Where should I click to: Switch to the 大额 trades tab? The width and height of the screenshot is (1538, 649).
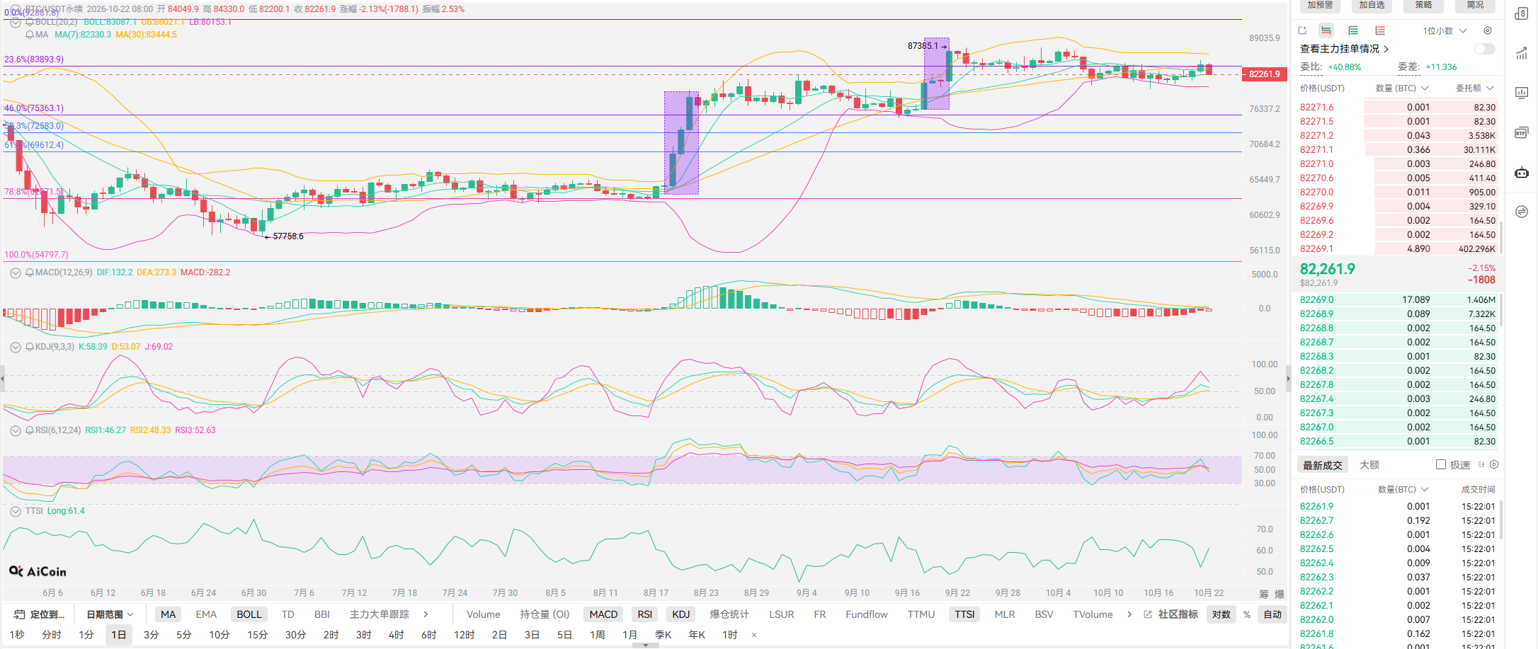coord(1369,465)
